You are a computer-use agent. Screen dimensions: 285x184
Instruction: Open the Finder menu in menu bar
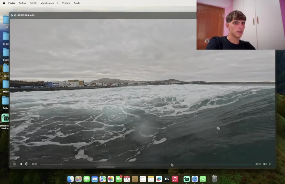(x=12, y=3)
